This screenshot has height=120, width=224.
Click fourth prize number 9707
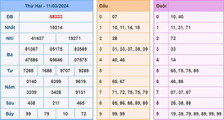pos(65,71)
